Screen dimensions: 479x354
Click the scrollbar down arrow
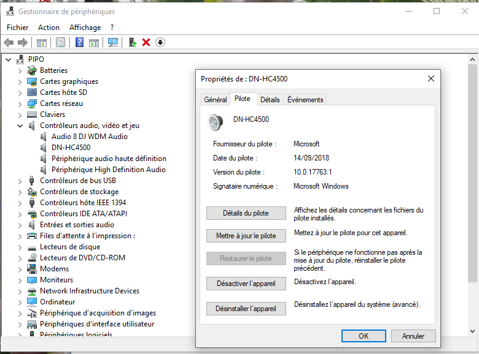[472, 331]
